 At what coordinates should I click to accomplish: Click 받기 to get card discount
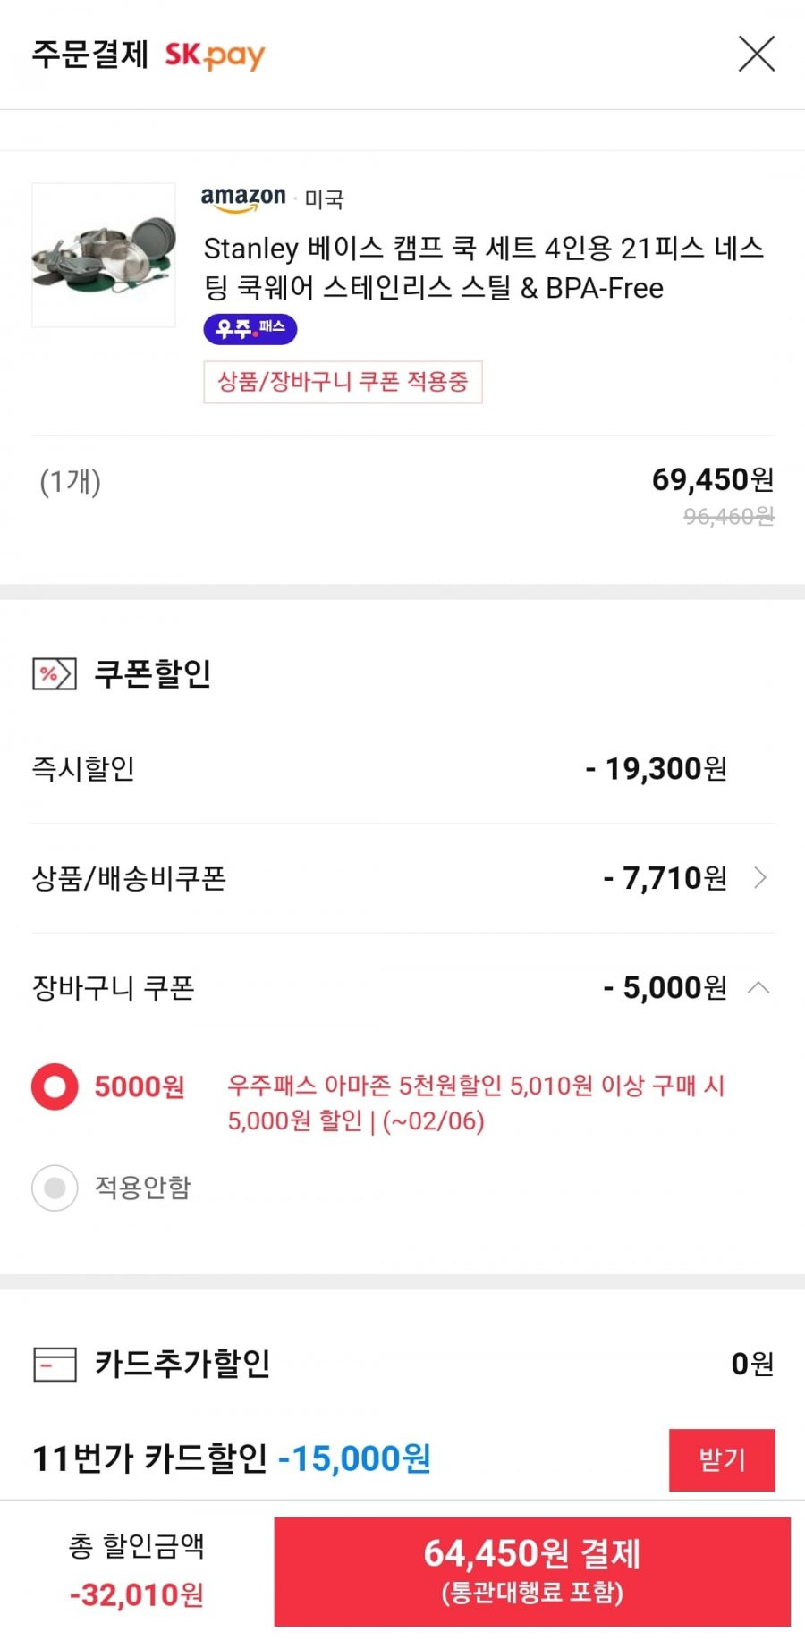click(722, 1459)
